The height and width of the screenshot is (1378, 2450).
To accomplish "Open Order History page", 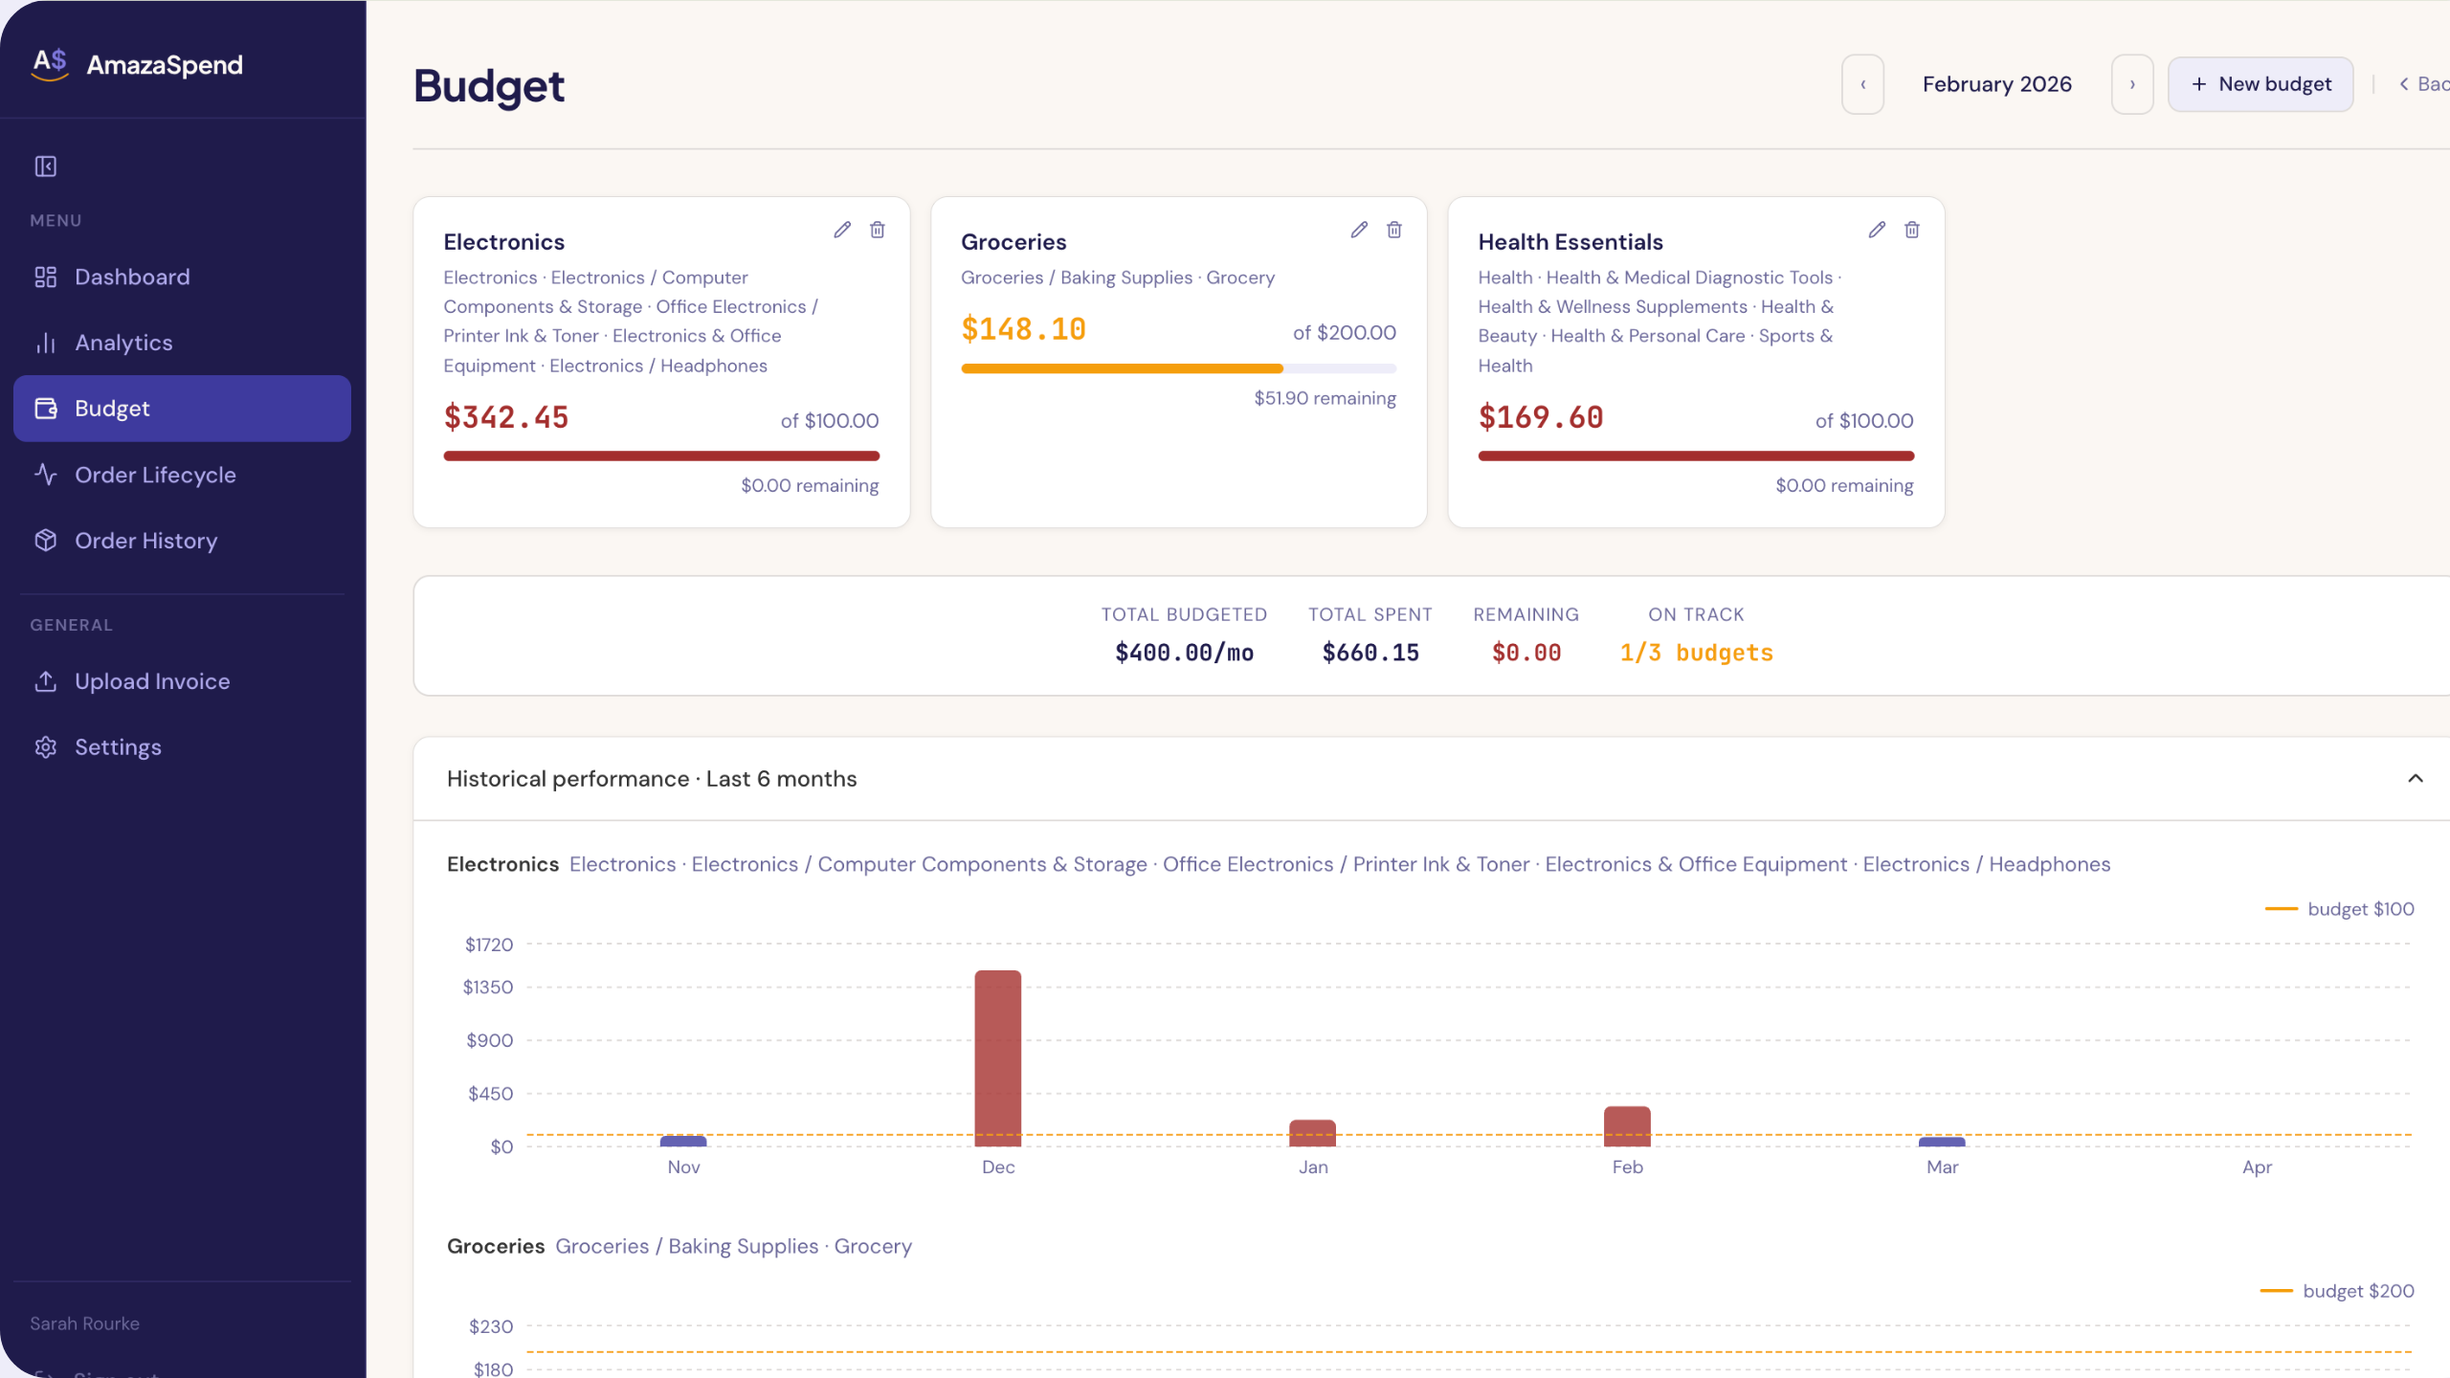I will coord(145,541).
